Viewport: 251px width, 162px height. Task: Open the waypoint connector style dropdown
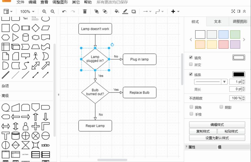(x=159, y=12)
